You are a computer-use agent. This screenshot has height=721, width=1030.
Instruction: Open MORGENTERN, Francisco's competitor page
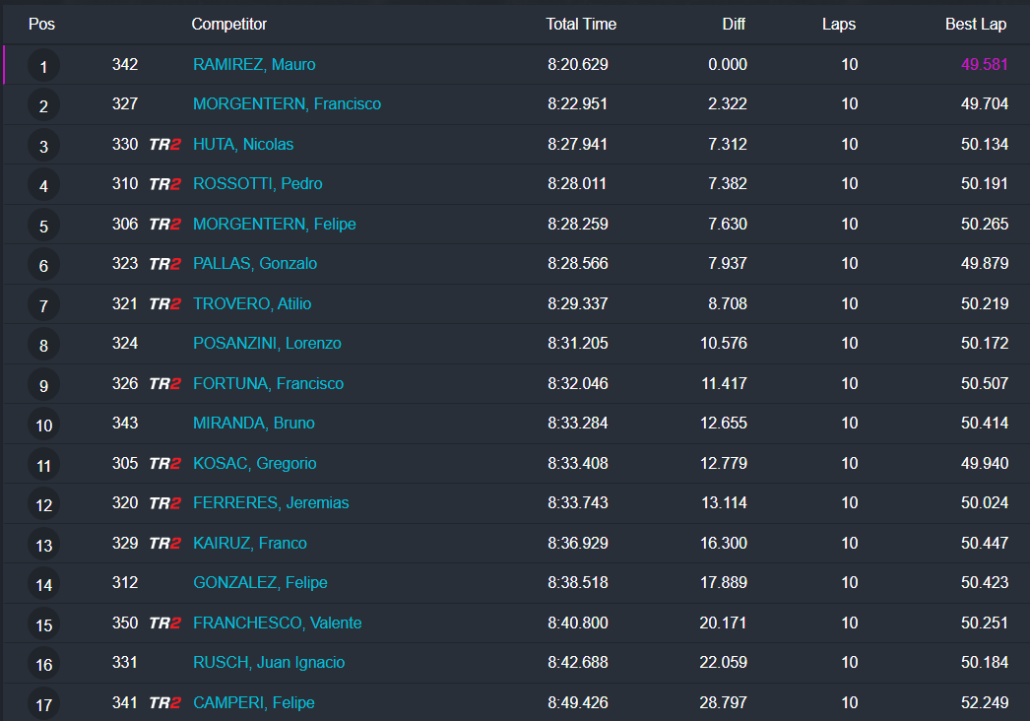click(287, 104)
